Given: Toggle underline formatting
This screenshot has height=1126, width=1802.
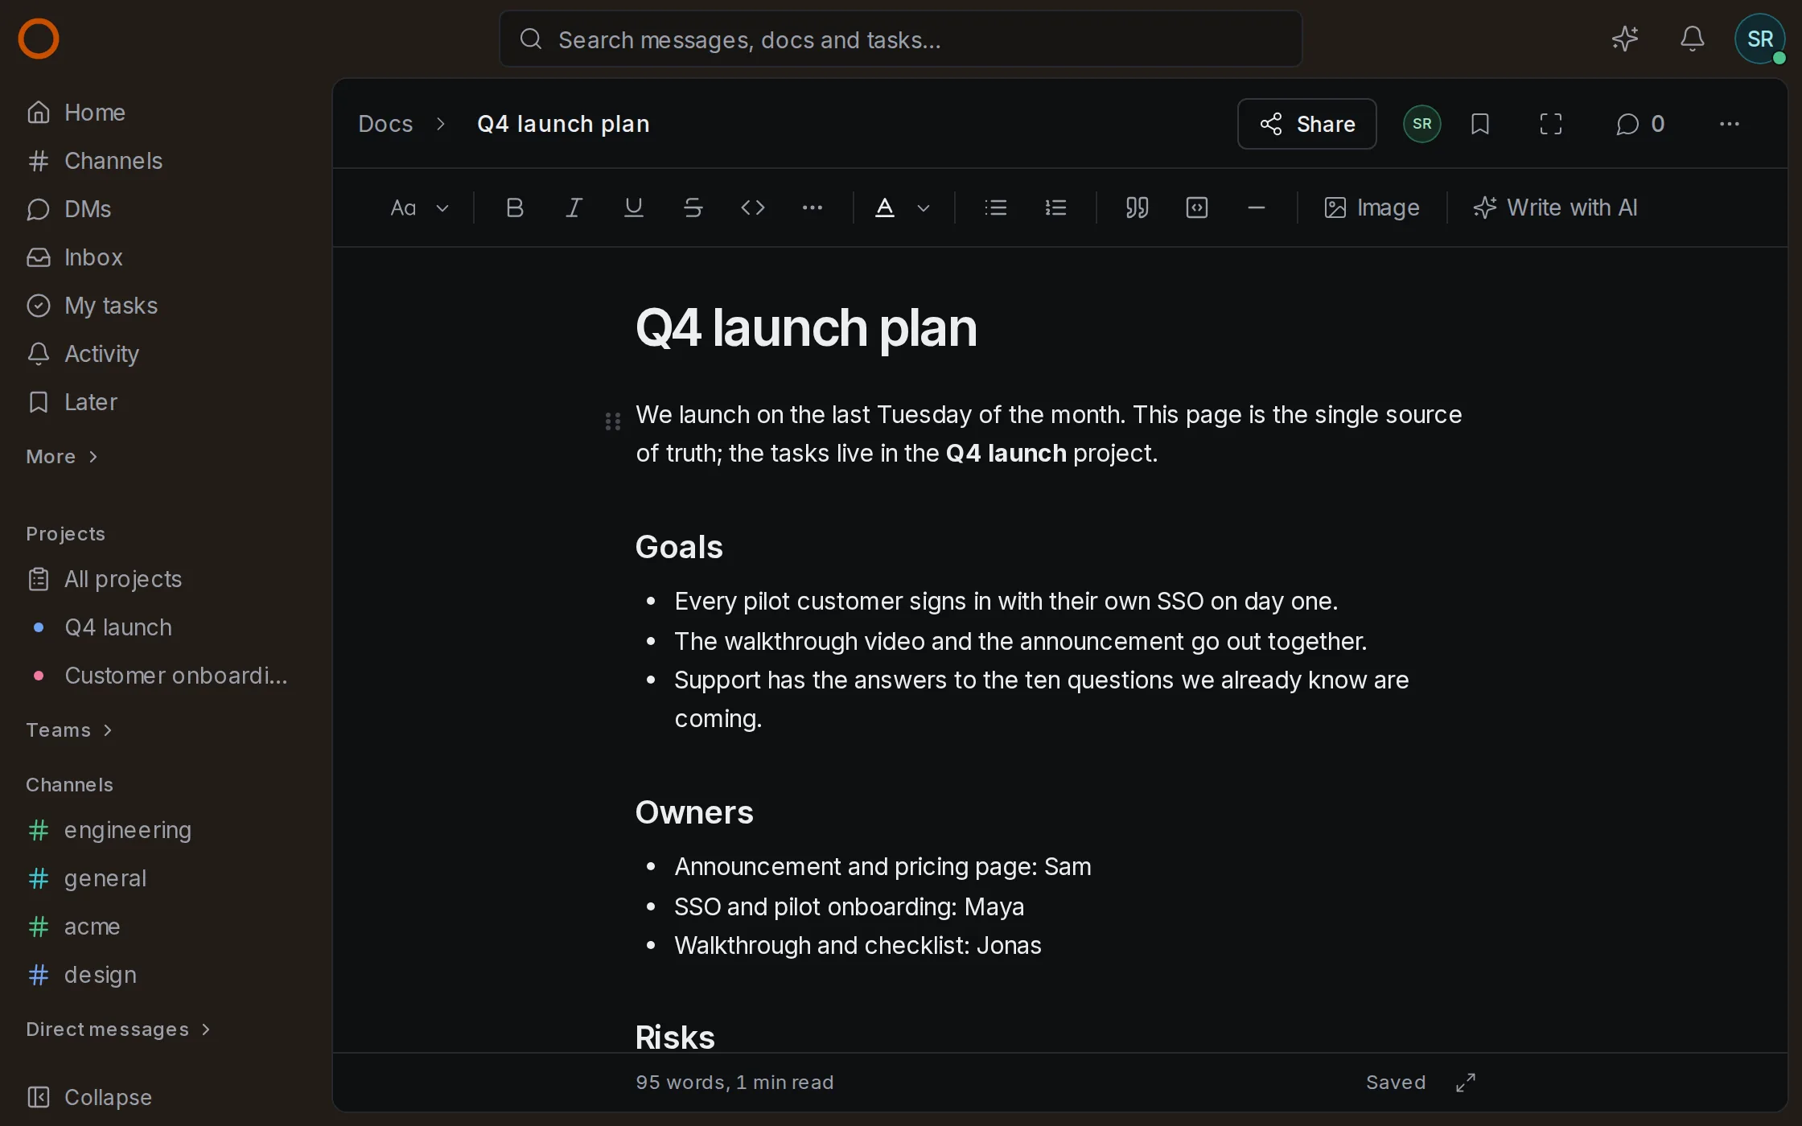Looking at the screenshot, I should (634, 208).
